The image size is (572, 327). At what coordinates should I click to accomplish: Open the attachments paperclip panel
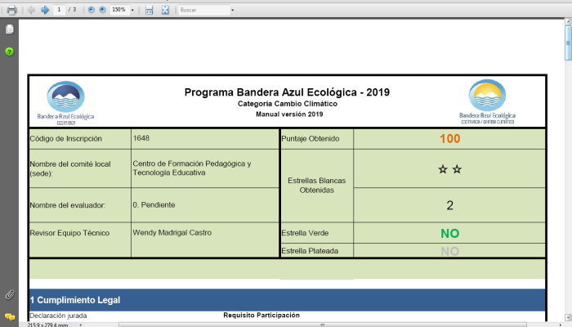click(x=10, y=293)
